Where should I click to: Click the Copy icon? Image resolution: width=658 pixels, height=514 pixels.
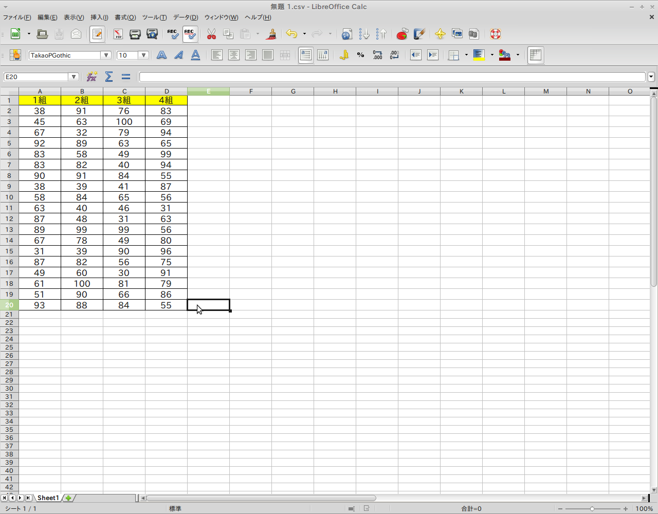pos(228,34)
